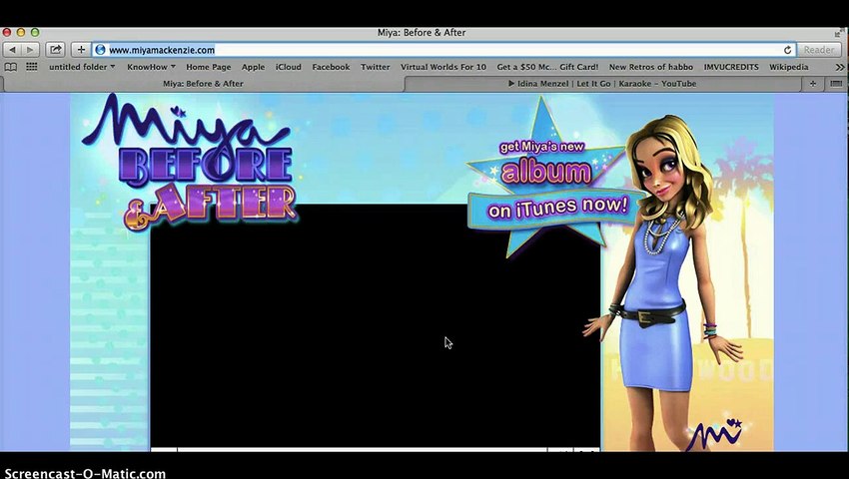This screenshot has height=479, width=849.
Task: Reload the page with the refresh icon
Action: (787, 50)
